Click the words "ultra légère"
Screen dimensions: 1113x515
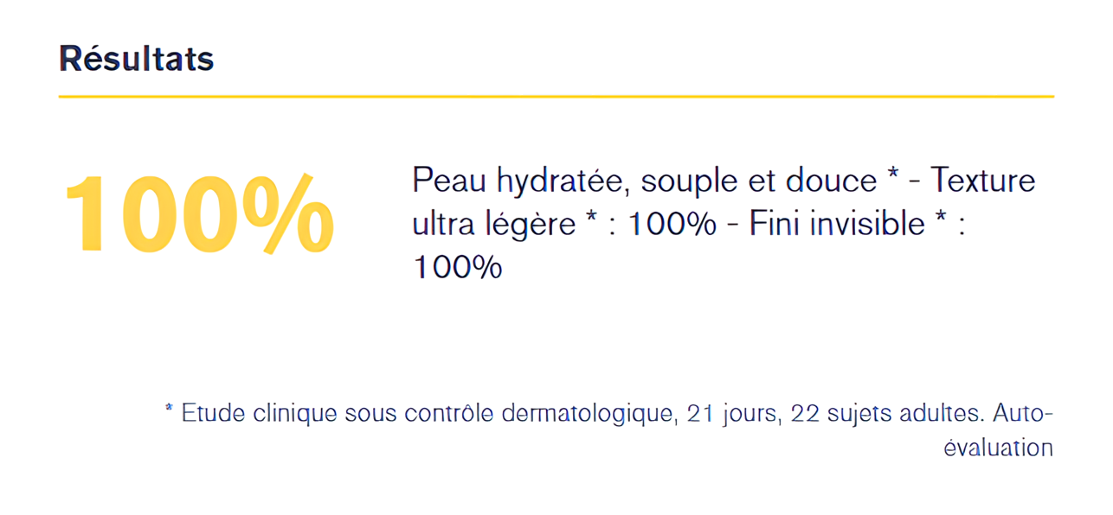coord(493,225)
